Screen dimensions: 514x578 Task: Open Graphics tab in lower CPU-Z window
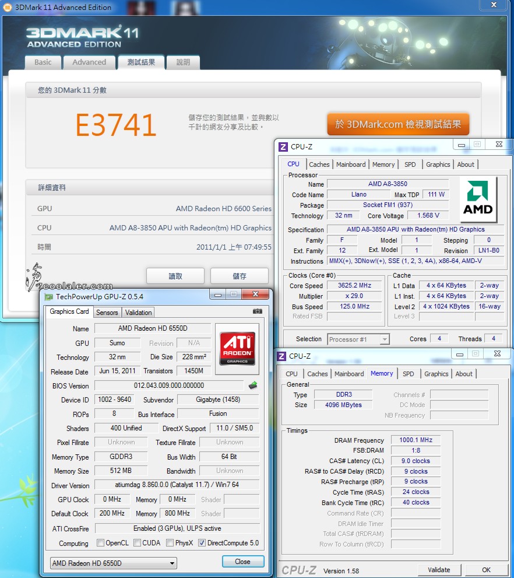(436, 374)
